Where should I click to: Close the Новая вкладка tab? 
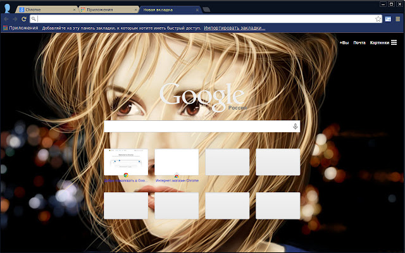point(197,10)
